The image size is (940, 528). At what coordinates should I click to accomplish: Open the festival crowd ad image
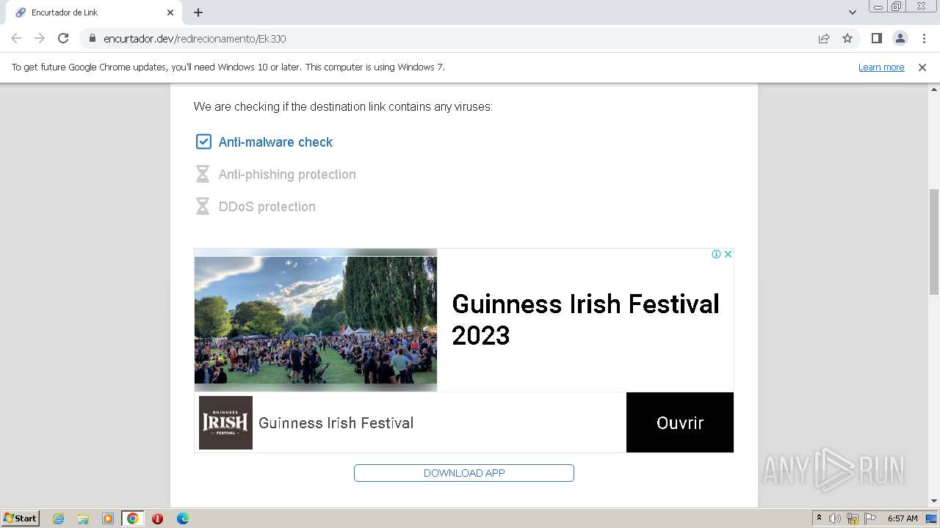tap(316, 320)
